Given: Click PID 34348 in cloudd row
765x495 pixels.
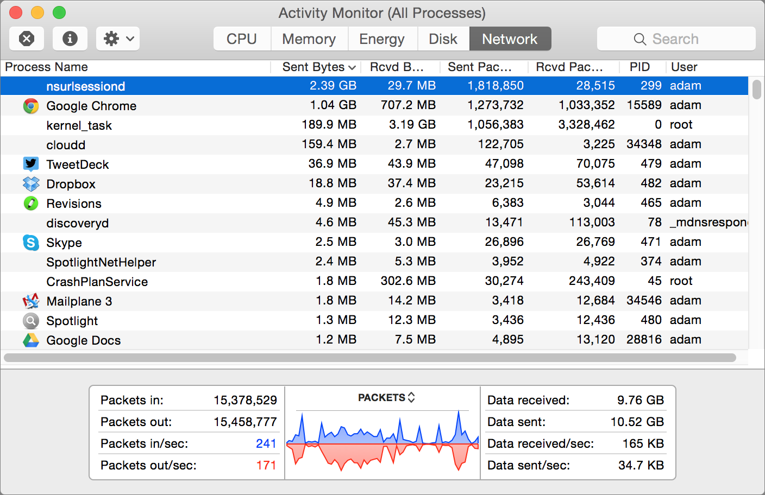Looking at the screenshot, I should pos(644,144).
